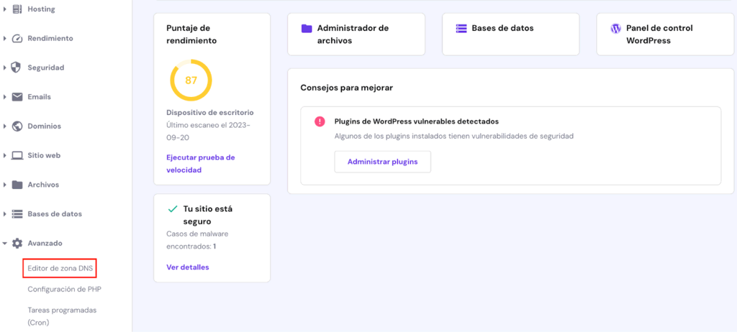737x332 pixels.
Task: Click the Archivos folder icon in sidebar
Action: click(x=17, y=185)
